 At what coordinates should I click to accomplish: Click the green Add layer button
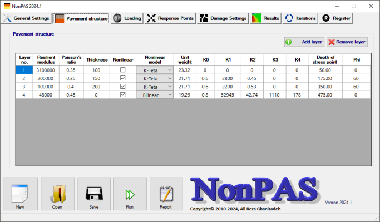pos(304,42)
